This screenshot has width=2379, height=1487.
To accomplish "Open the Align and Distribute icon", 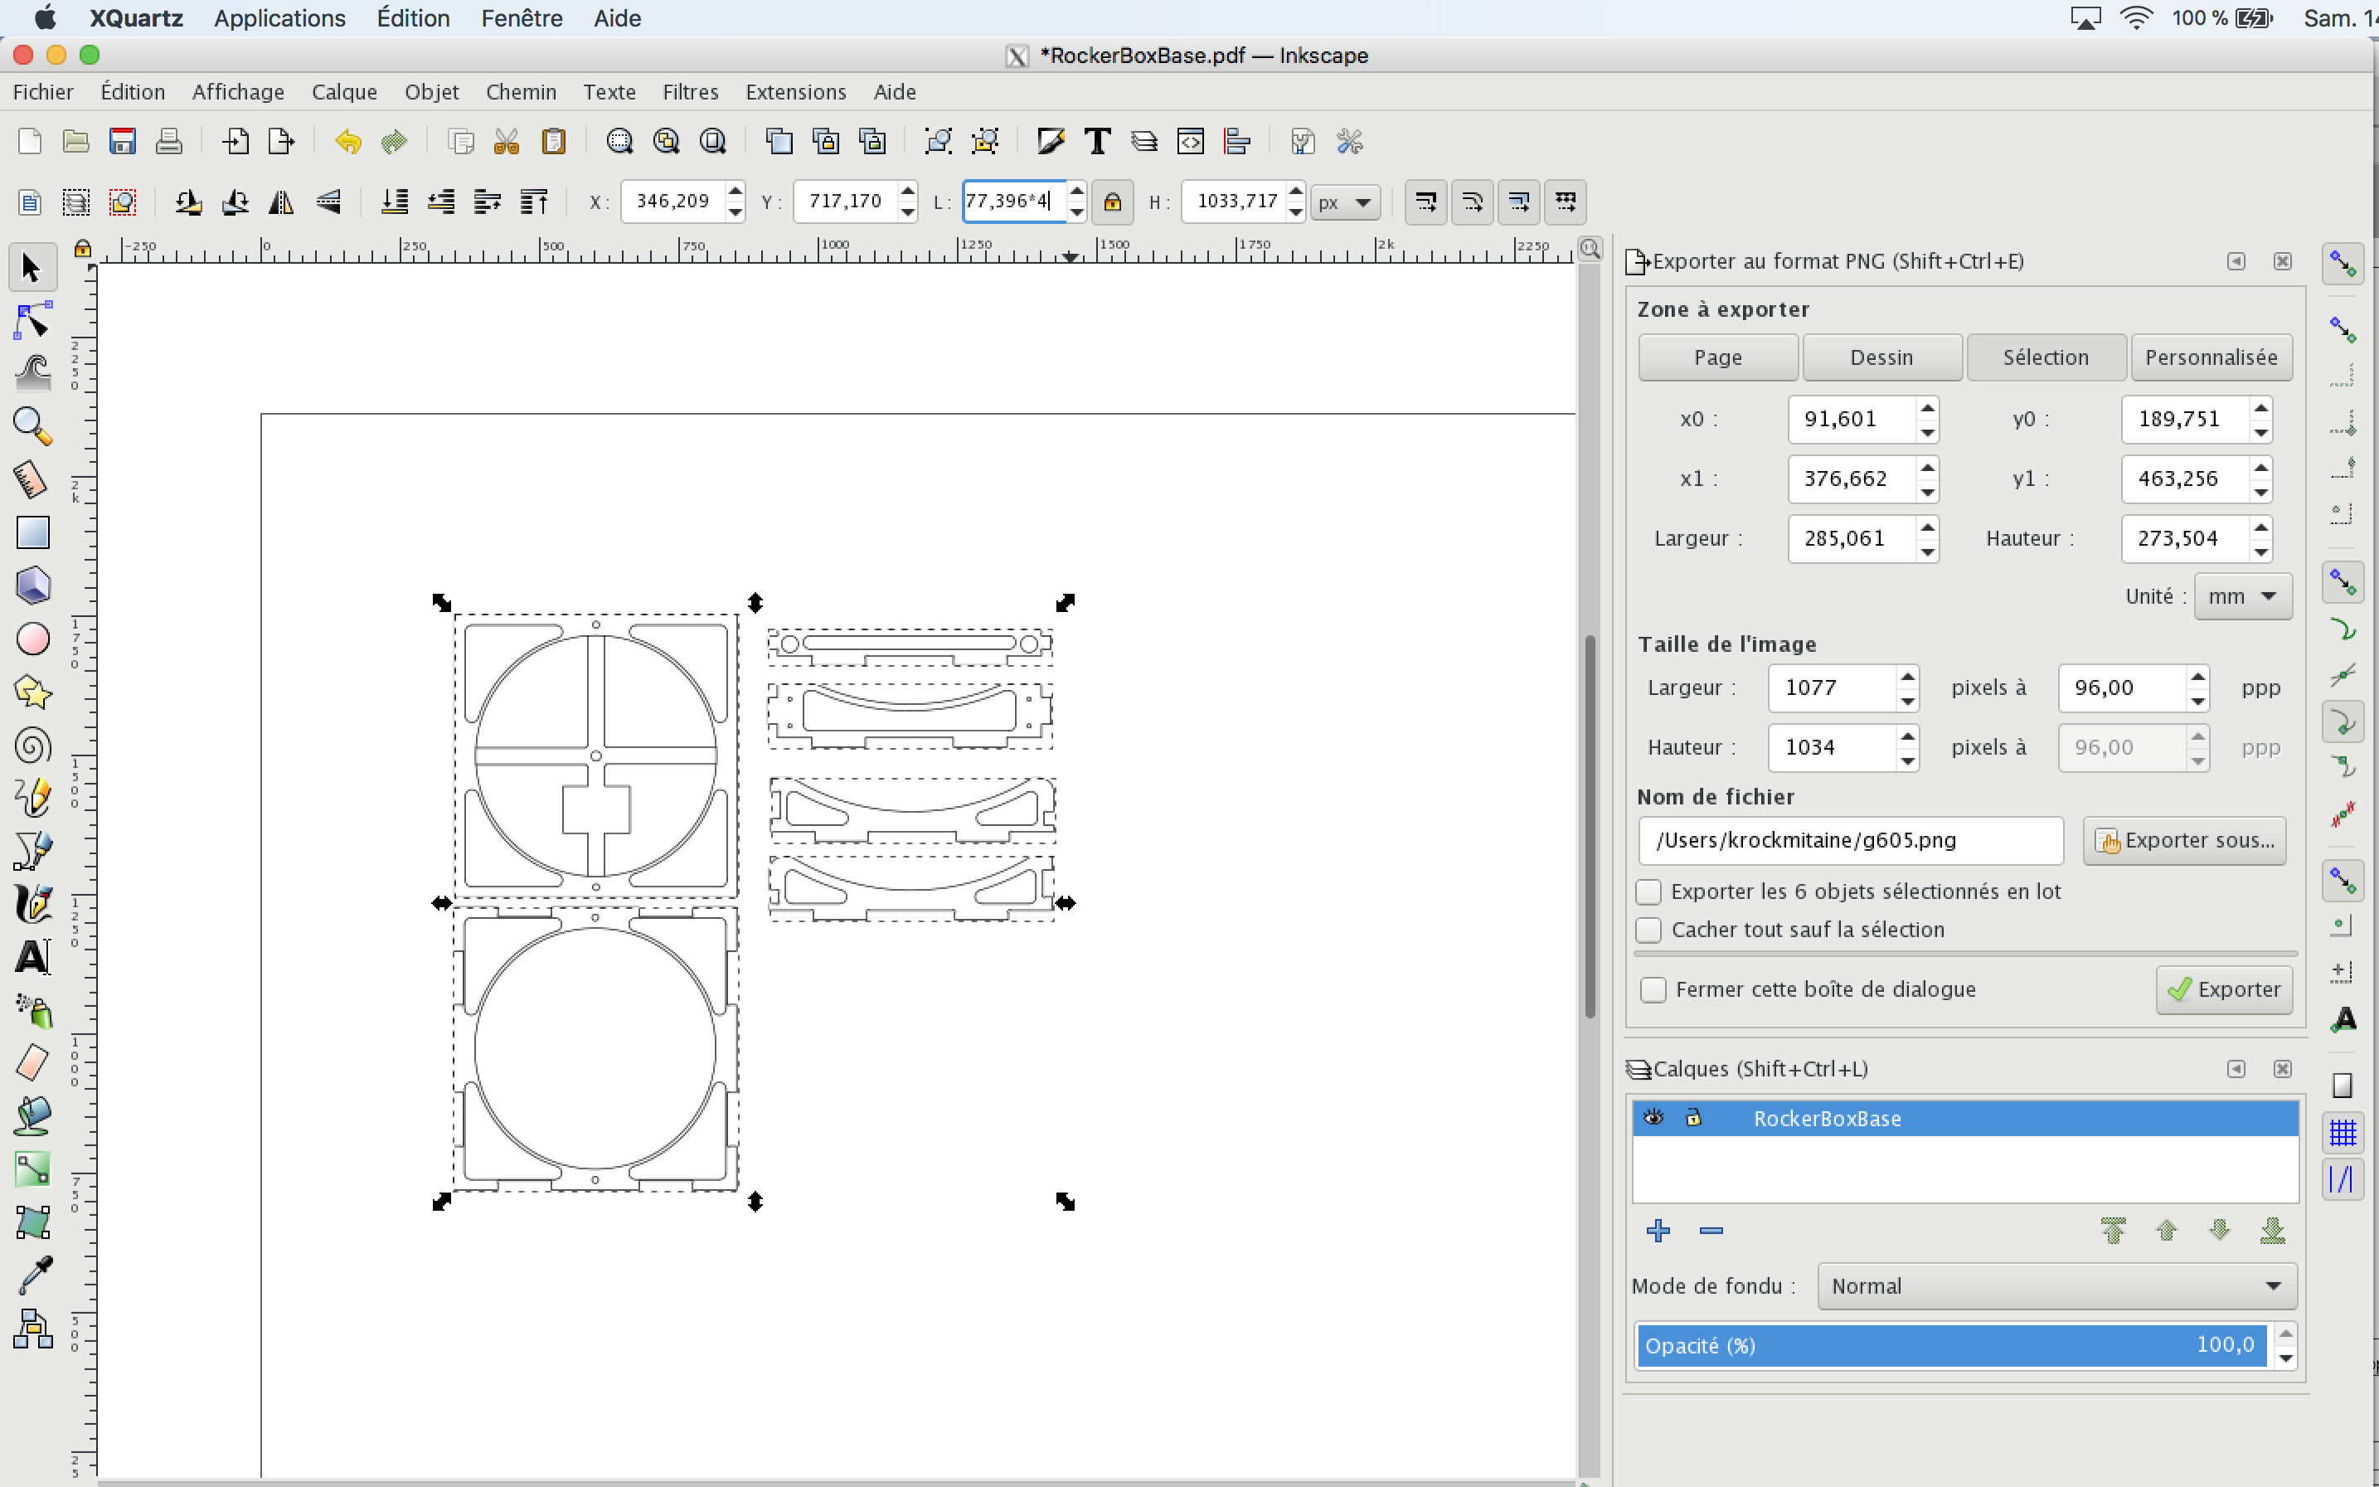I will [x=1236, y=142].
